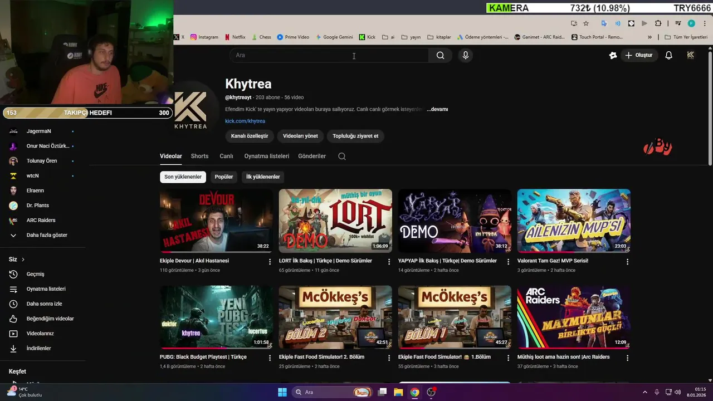Show more bookmarks with double chevron
Viewport: 713px width, 401px height.
click(649, 37)
